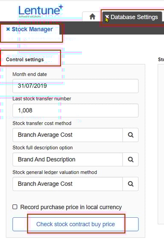The height and width of the screenshot is (242, 164).
Task: Select the Stock general ledger valuation combo field
Action: [x=67, y=184]
